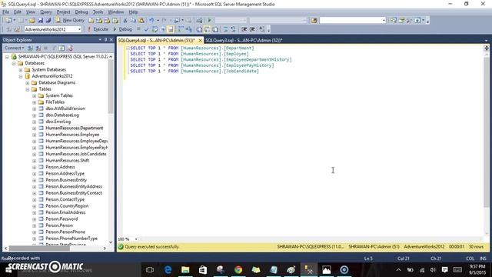Close the SQLQuery4.sql tab
The height and width of the screenshot is (277, 492).
point(200,40)
